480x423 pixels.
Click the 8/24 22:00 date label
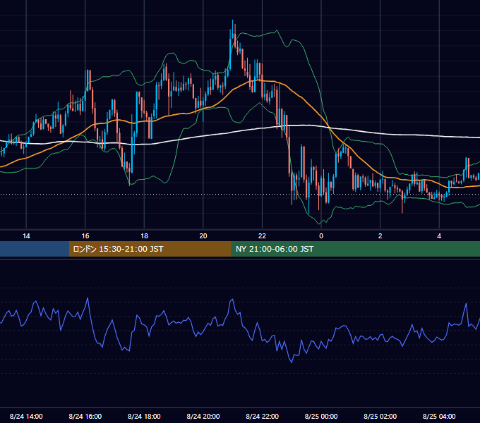point(262,416)
